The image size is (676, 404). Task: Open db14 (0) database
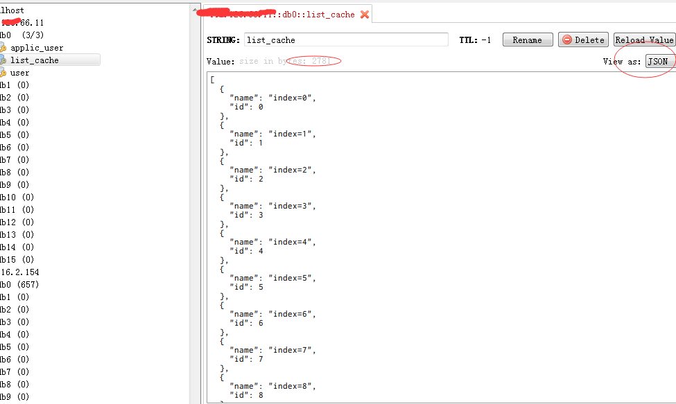17,247
